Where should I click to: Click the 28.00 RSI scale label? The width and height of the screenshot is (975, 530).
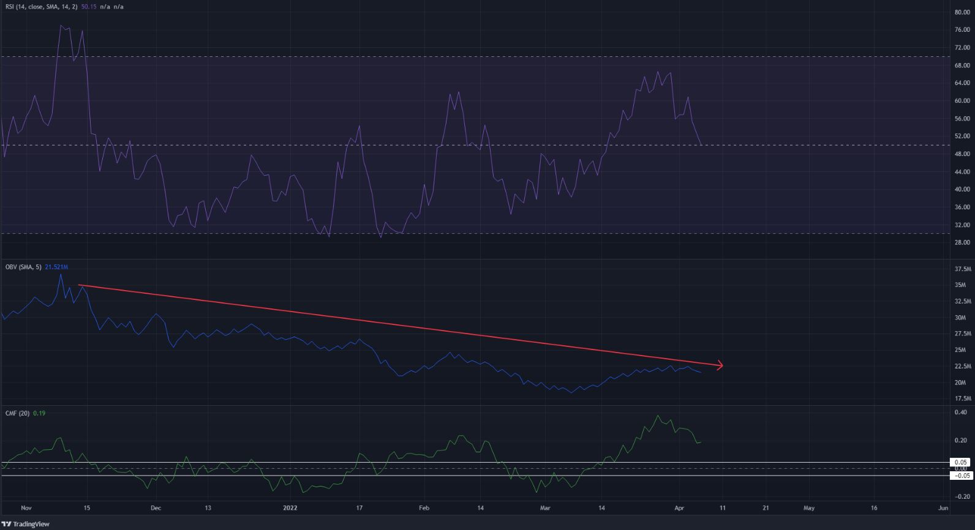tap(962, 243)
